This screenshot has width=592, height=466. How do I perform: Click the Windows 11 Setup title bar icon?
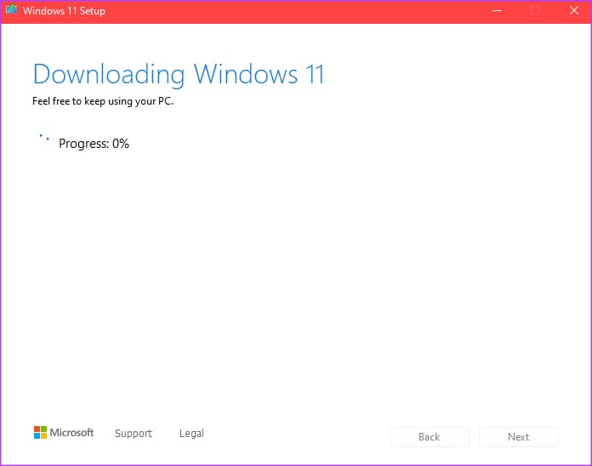[x=11, y=9]
